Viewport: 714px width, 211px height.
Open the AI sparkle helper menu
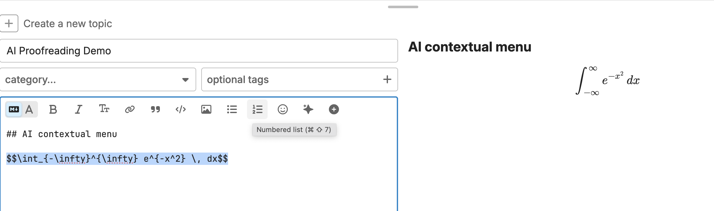[308, 109]
